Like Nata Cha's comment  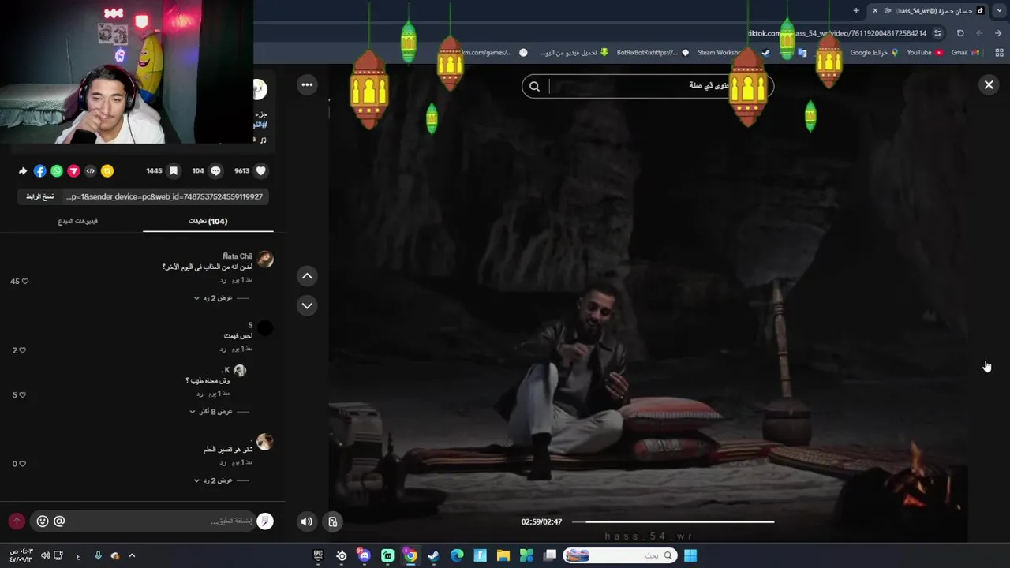[x=24, y=281]
